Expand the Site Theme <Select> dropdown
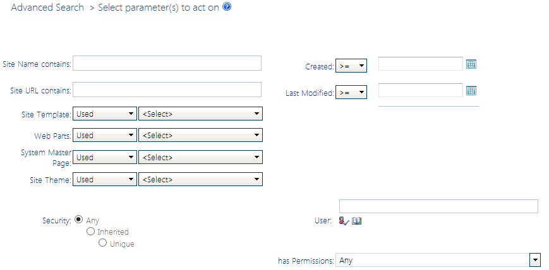Viewport: 549px width, 270px height. point(200,179)
